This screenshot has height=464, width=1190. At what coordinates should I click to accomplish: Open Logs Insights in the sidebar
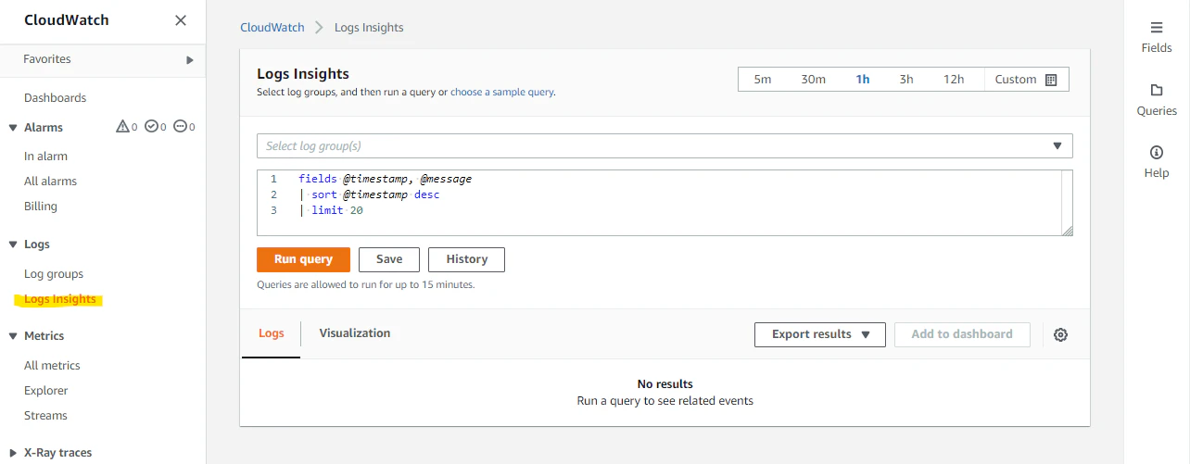[60, 299]
